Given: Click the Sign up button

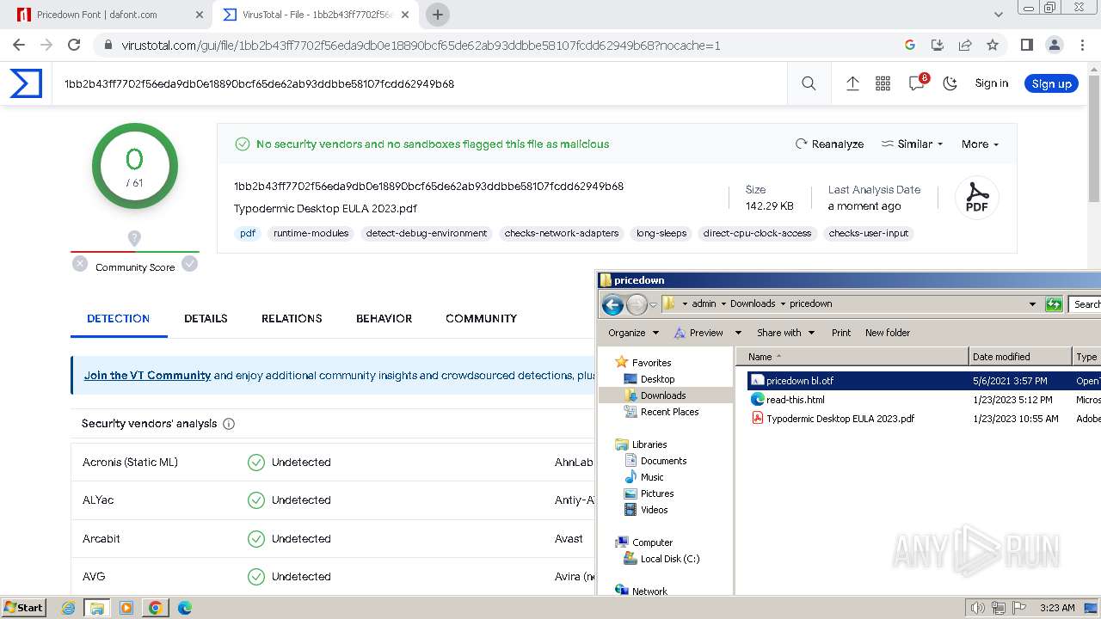Looking at the screenshot, I should [1051, 83].
